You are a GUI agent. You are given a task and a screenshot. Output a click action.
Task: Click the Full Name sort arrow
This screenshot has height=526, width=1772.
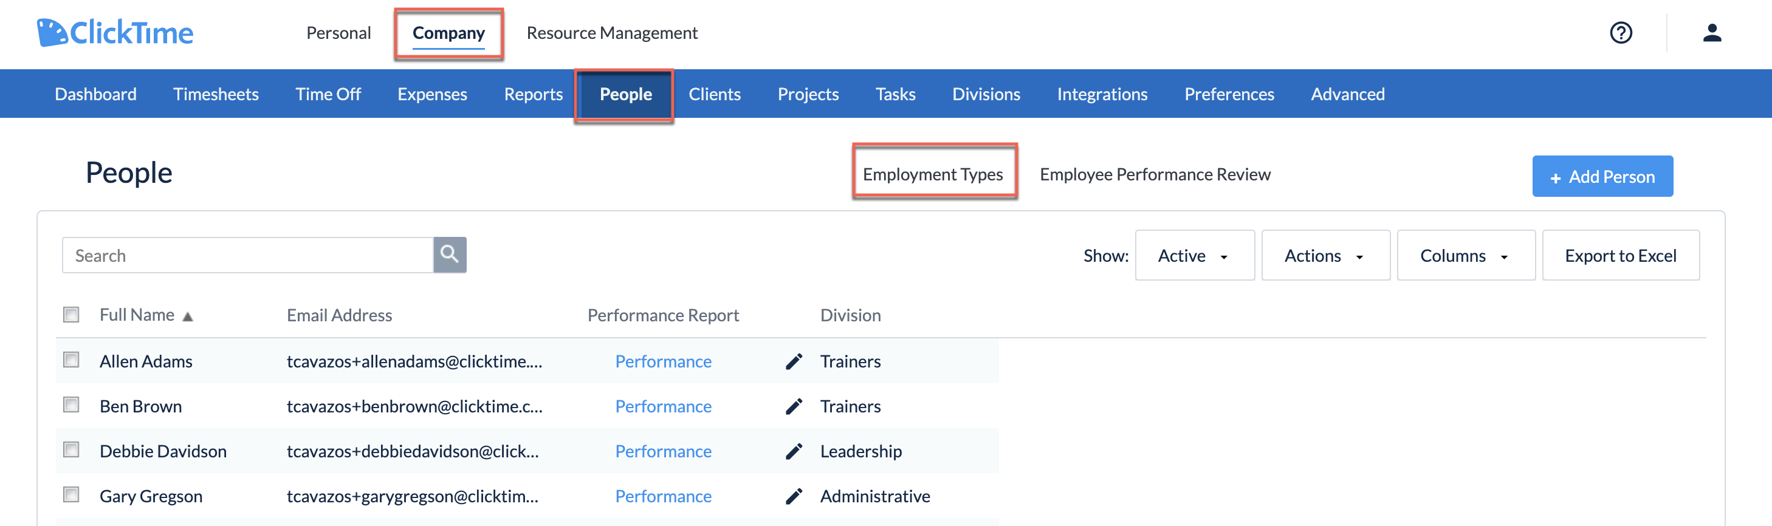187,316
